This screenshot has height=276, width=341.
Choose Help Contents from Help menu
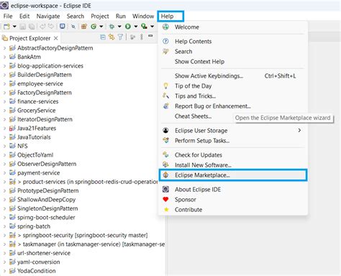point(193,42)
